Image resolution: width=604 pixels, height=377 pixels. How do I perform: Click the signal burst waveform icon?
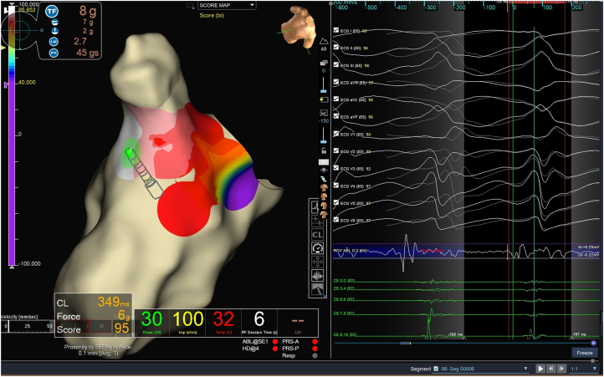click(317, 276)
